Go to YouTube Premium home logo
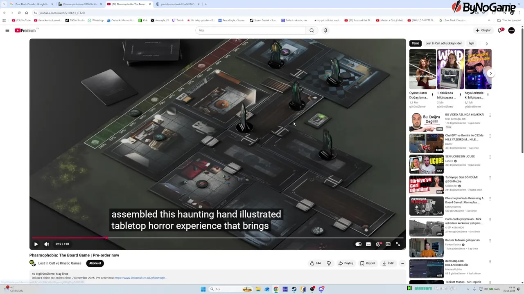The height and width of the screenshot is (294, 524). tap(25, 30)
